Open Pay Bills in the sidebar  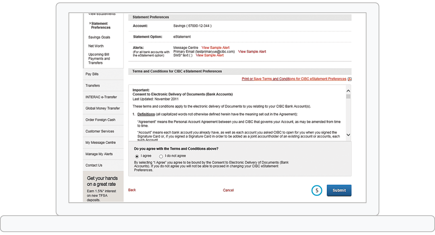(x=92, y=74)
